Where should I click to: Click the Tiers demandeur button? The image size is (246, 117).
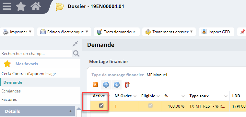tap(117, 32)
